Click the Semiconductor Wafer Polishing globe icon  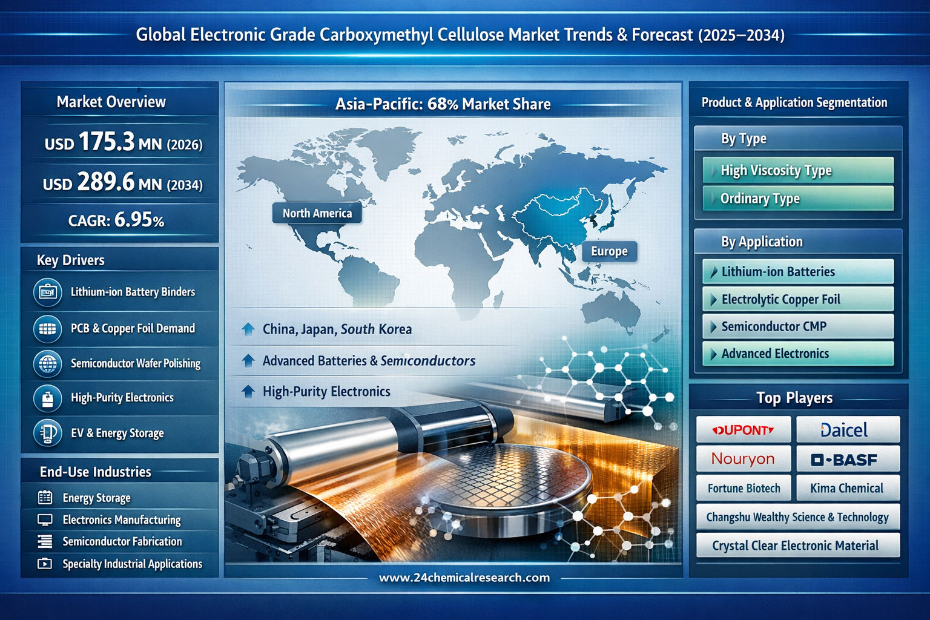pyautogui.click(x=47, y=364)
